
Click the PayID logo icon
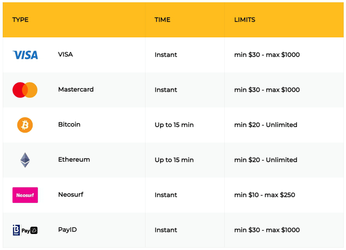(x=25, y=230)
